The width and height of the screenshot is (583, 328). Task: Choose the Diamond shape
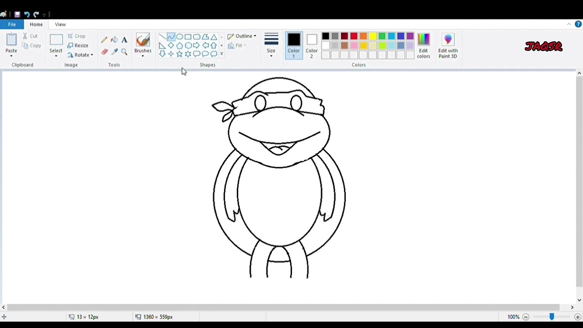coord(171,46)
